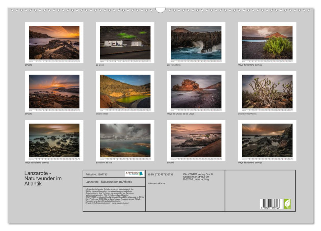Select the ISBN 9783457836736 text
This screenshot has width=321, height=231.
(161, 174)
